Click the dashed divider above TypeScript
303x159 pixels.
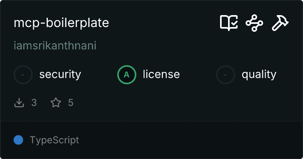pyautogui.click(x=151, y=121)
